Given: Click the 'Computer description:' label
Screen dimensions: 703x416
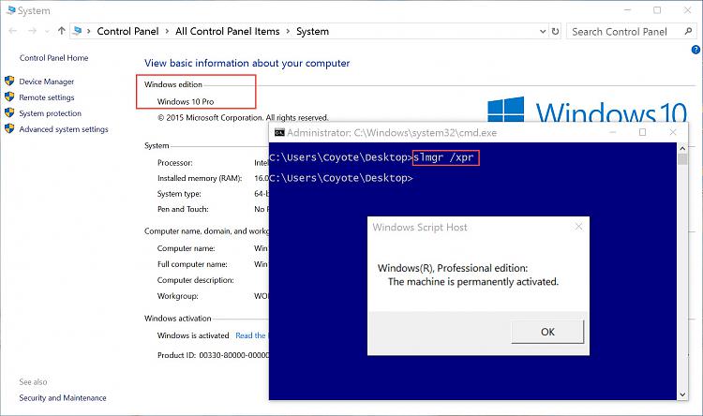Looking at the screenshot, I should [196, 280].
